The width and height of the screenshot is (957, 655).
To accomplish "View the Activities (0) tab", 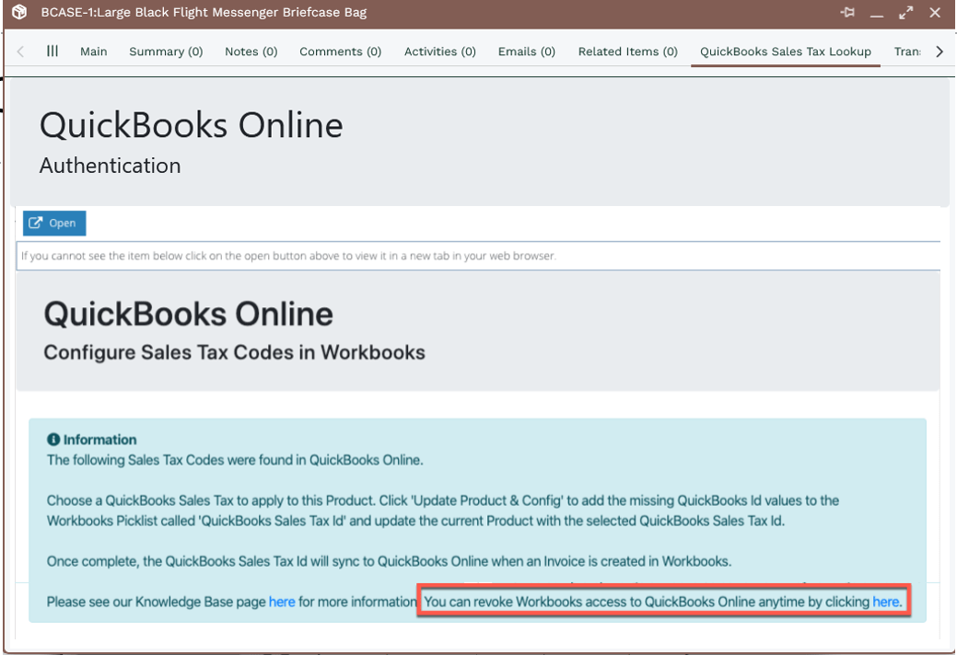I will (x=439, y=52).
